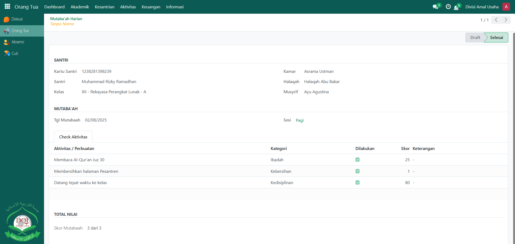This screenshot has height=244, width=515.
Task: Open the apps grid menu icon
Action: coord(7,6)
